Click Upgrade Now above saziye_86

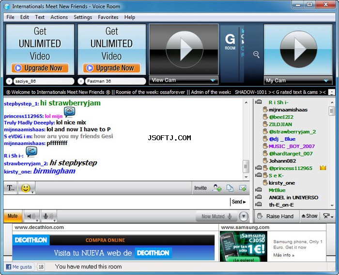pyautogui.click(x=40, y=68)
